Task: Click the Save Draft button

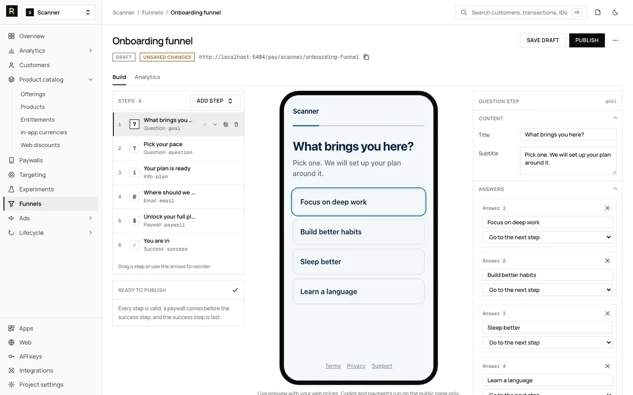Action: [543, 40]
